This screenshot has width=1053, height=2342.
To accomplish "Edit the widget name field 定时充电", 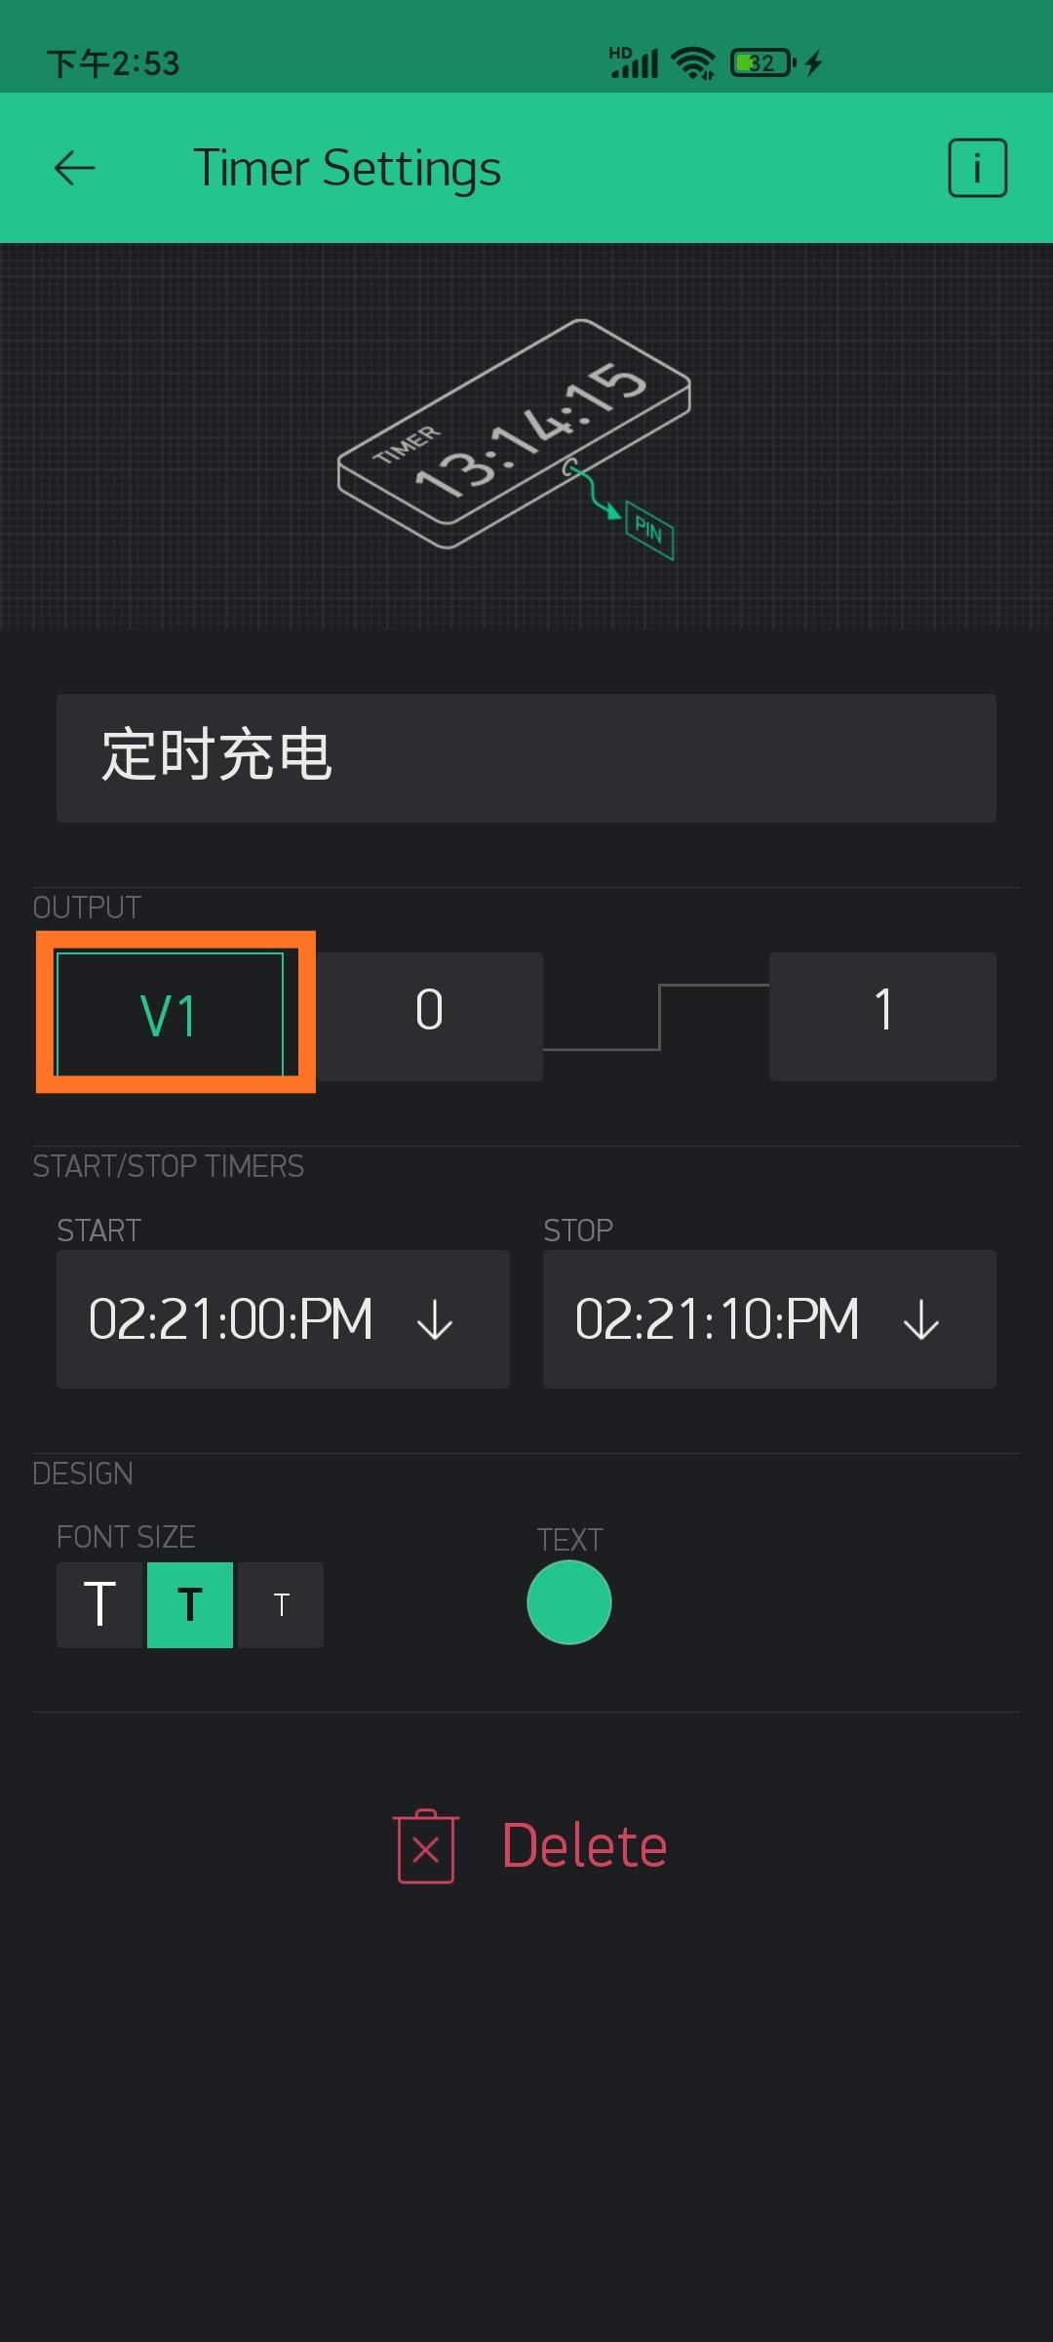I will click(526, 757).
